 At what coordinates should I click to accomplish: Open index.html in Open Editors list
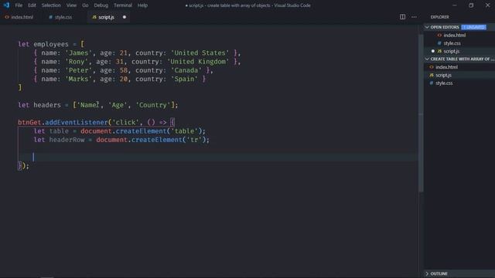pyautogui.click(x=454, y=36)
